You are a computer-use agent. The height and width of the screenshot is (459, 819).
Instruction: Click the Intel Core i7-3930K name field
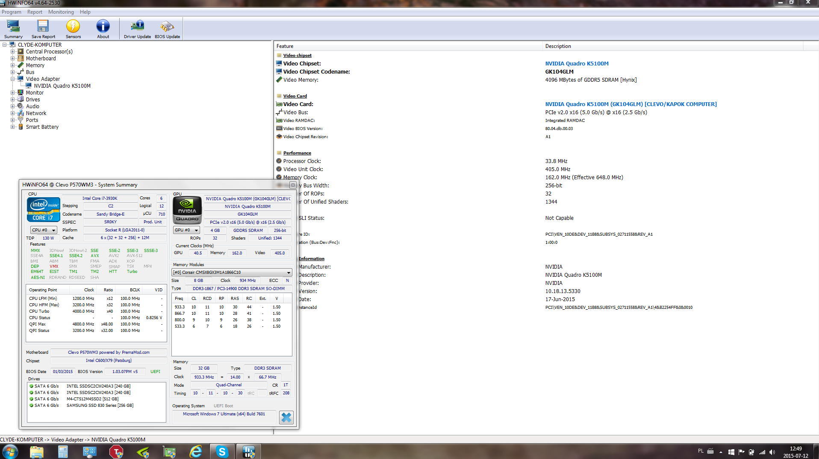(100, 198)
